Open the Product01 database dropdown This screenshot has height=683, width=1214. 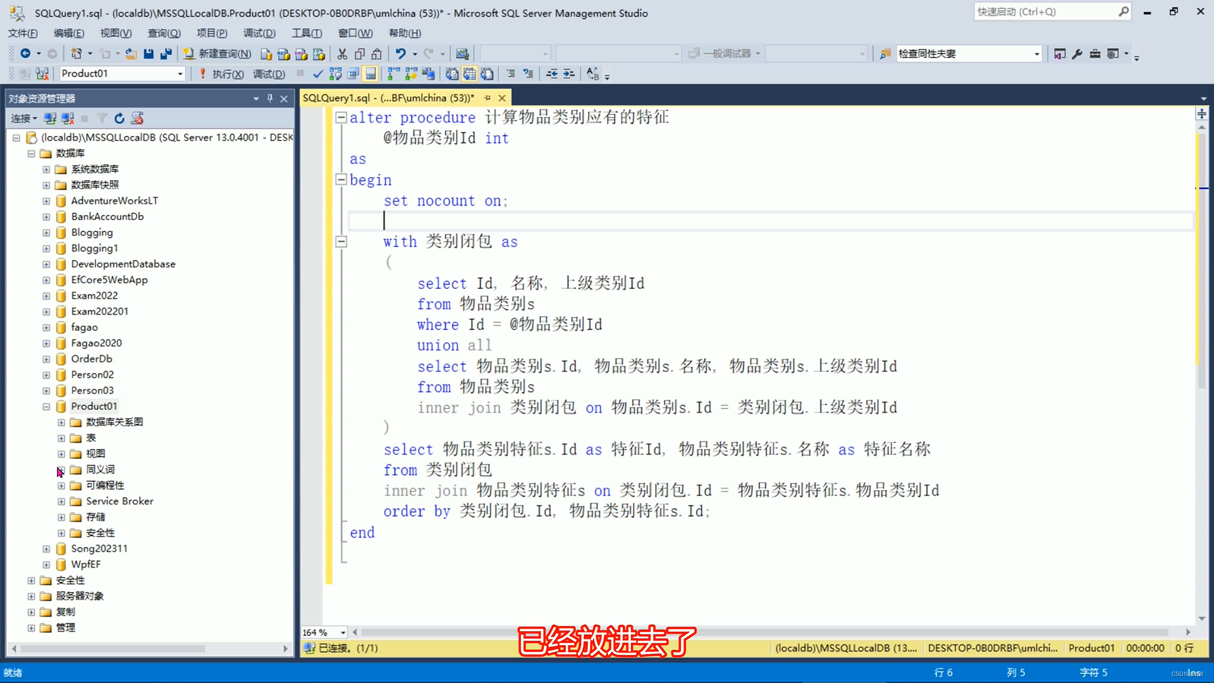180,74
